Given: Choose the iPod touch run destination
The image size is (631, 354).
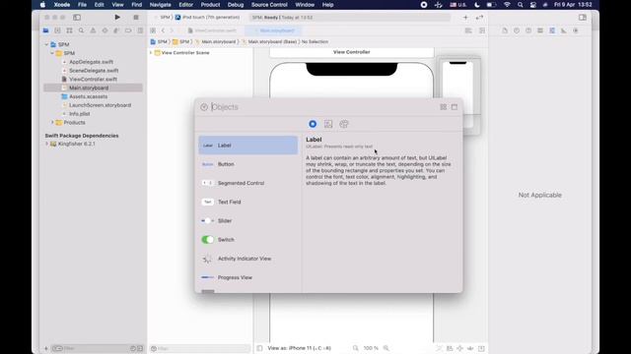Looking at the screenshot, I should point(208,18).
